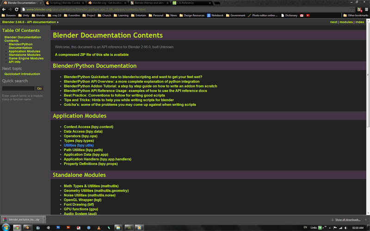Viewport: 370px width, 231px height.
Task: Switch to CSS Reference tab
Action: click(191, 3)
